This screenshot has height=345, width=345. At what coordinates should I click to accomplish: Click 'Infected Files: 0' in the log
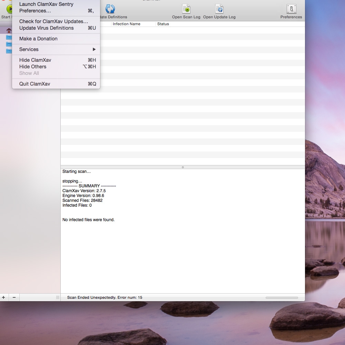[x=77, y=205]
